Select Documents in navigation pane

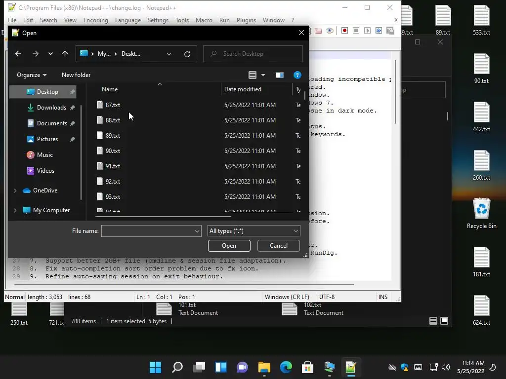point(51,123)
